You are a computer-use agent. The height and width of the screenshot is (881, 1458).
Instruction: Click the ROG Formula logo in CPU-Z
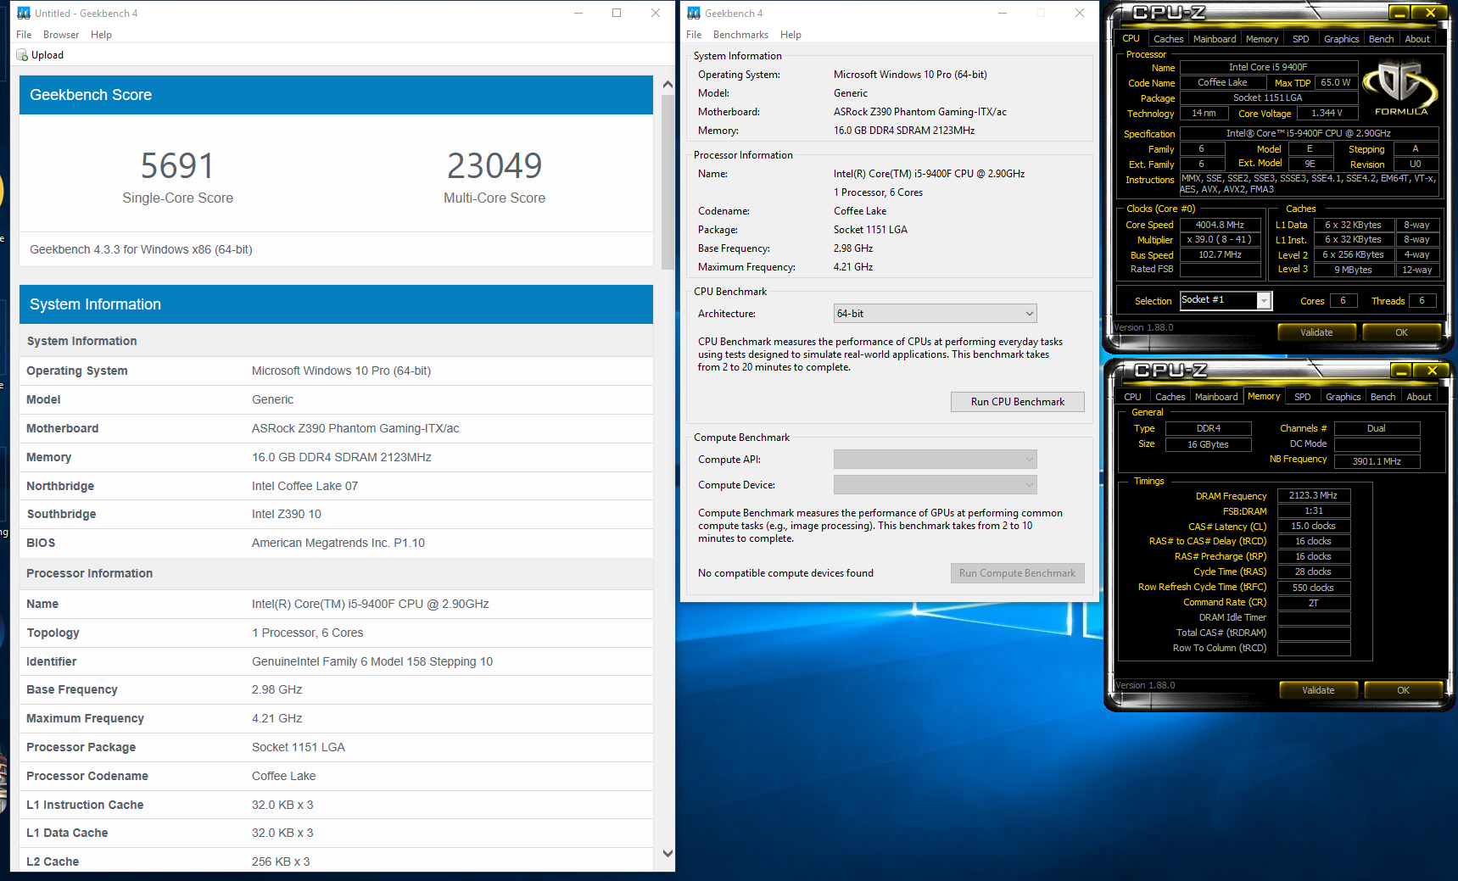click(1401, 88)
